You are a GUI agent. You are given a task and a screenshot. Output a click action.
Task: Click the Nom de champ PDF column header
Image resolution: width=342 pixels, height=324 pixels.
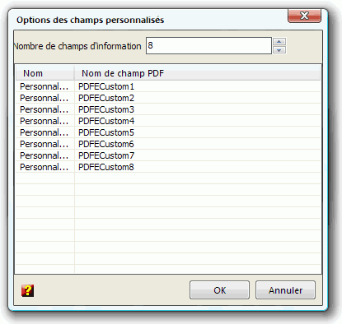point(197,73)
